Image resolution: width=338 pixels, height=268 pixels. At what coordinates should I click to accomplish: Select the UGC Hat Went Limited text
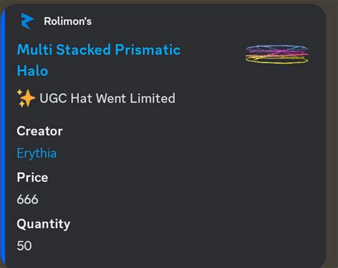coord(108,98)
